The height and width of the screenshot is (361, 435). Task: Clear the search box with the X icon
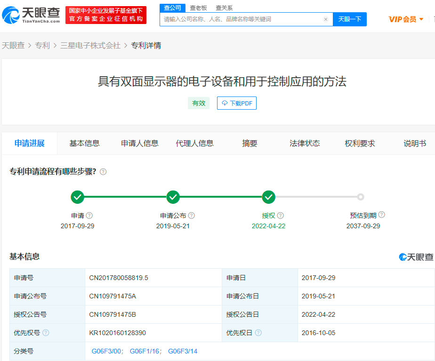tap(325, 19)
